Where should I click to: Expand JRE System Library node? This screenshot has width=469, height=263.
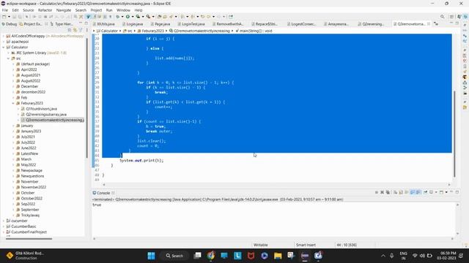[8, 53]
